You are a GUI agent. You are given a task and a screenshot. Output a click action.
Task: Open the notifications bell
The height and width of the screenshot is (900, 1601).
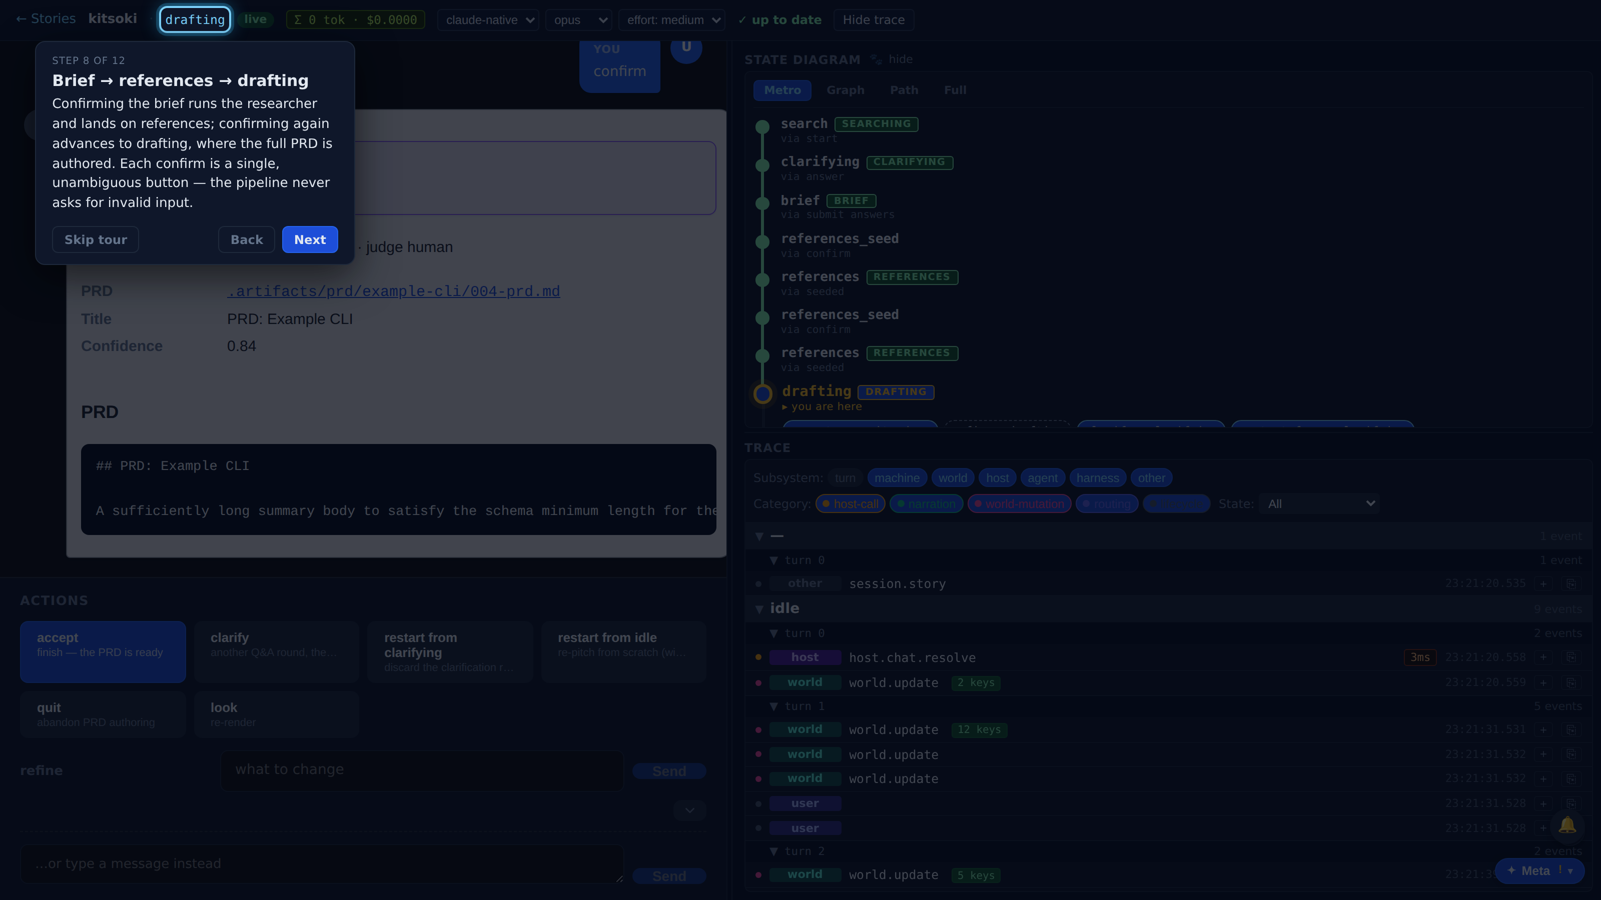[1567, 825]
